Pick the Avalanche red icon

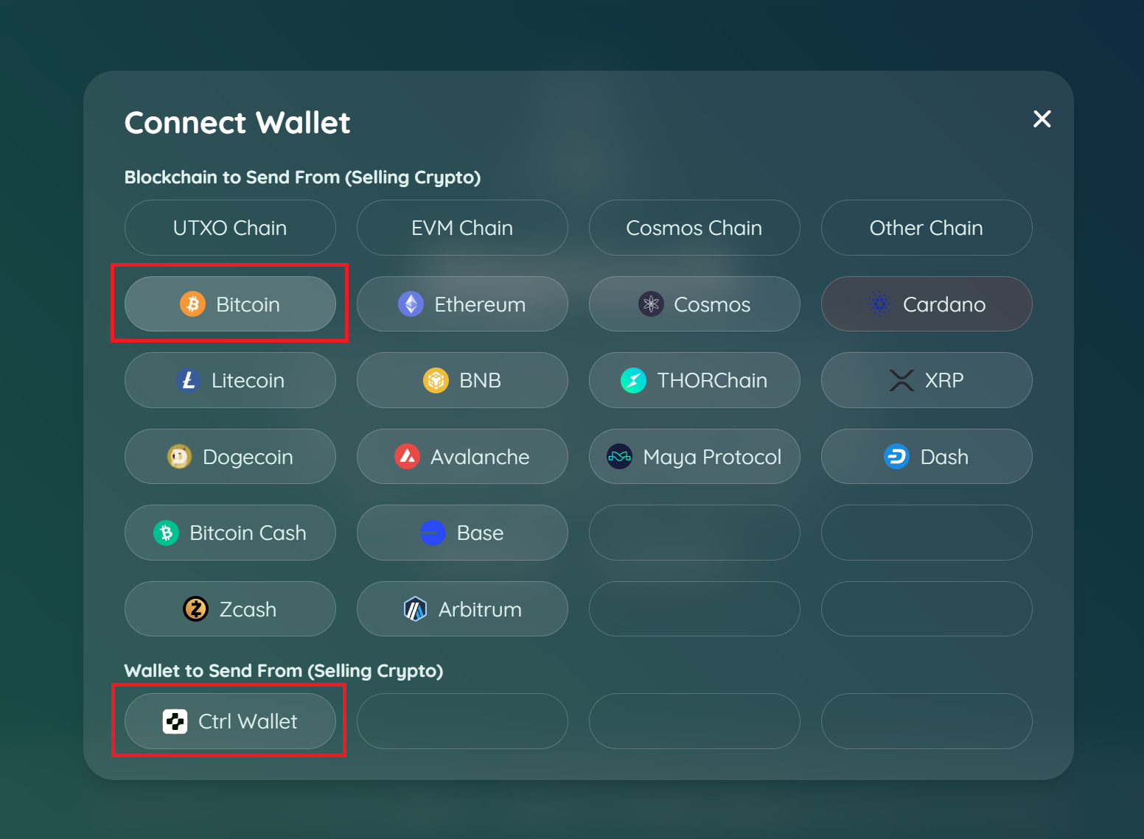(x=407, y=457)
